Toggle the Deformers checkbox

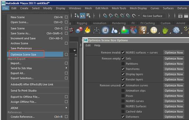(123, 117)
